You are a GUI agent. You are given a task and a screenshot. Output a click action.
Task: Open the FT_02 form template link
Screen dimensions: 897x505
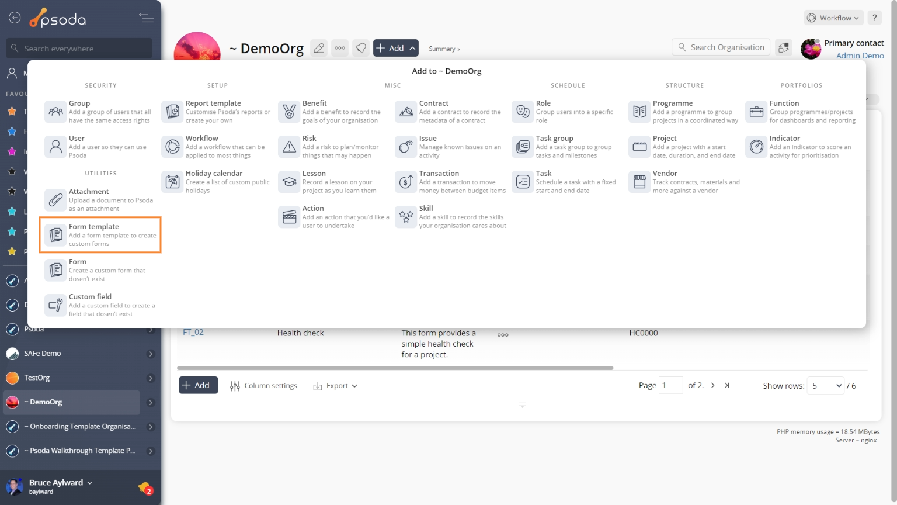[x=193, y=332]
